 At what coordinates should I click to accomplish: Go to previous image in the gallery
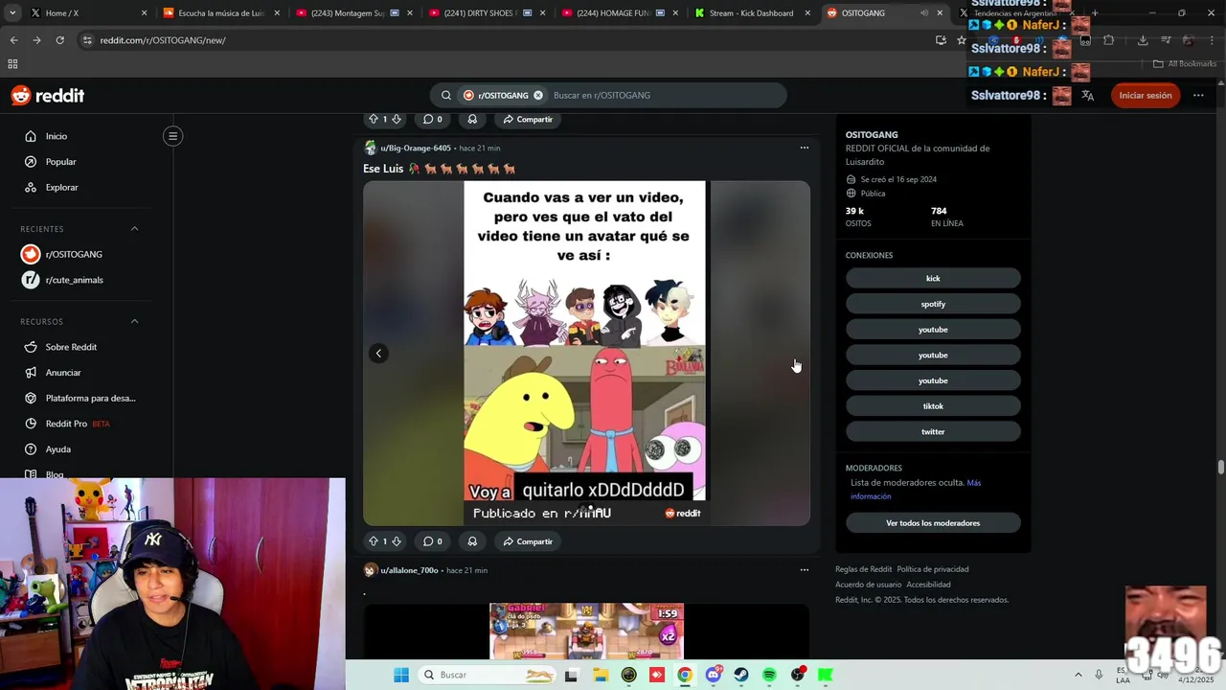coord(378,354)
